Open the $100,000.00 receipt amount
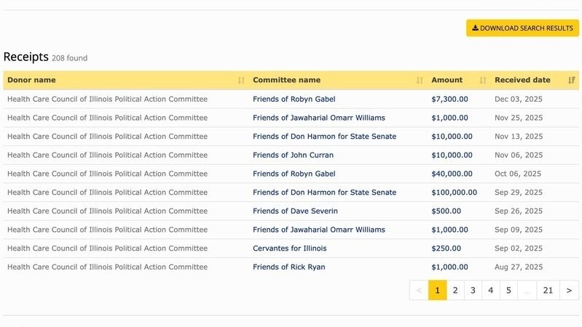The image size is (582, 327). pyautogui.click(x=454, y=193)
